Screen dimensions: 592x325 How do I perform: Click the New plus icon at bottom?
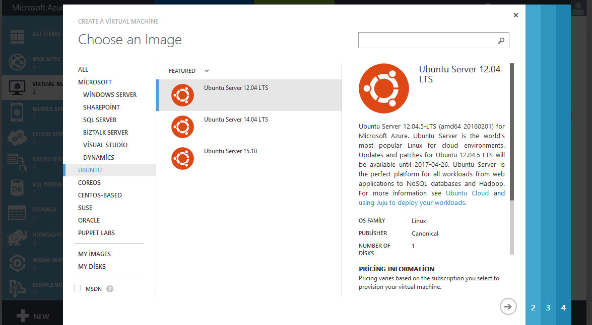pyautogui.click(x=23, y=315)
